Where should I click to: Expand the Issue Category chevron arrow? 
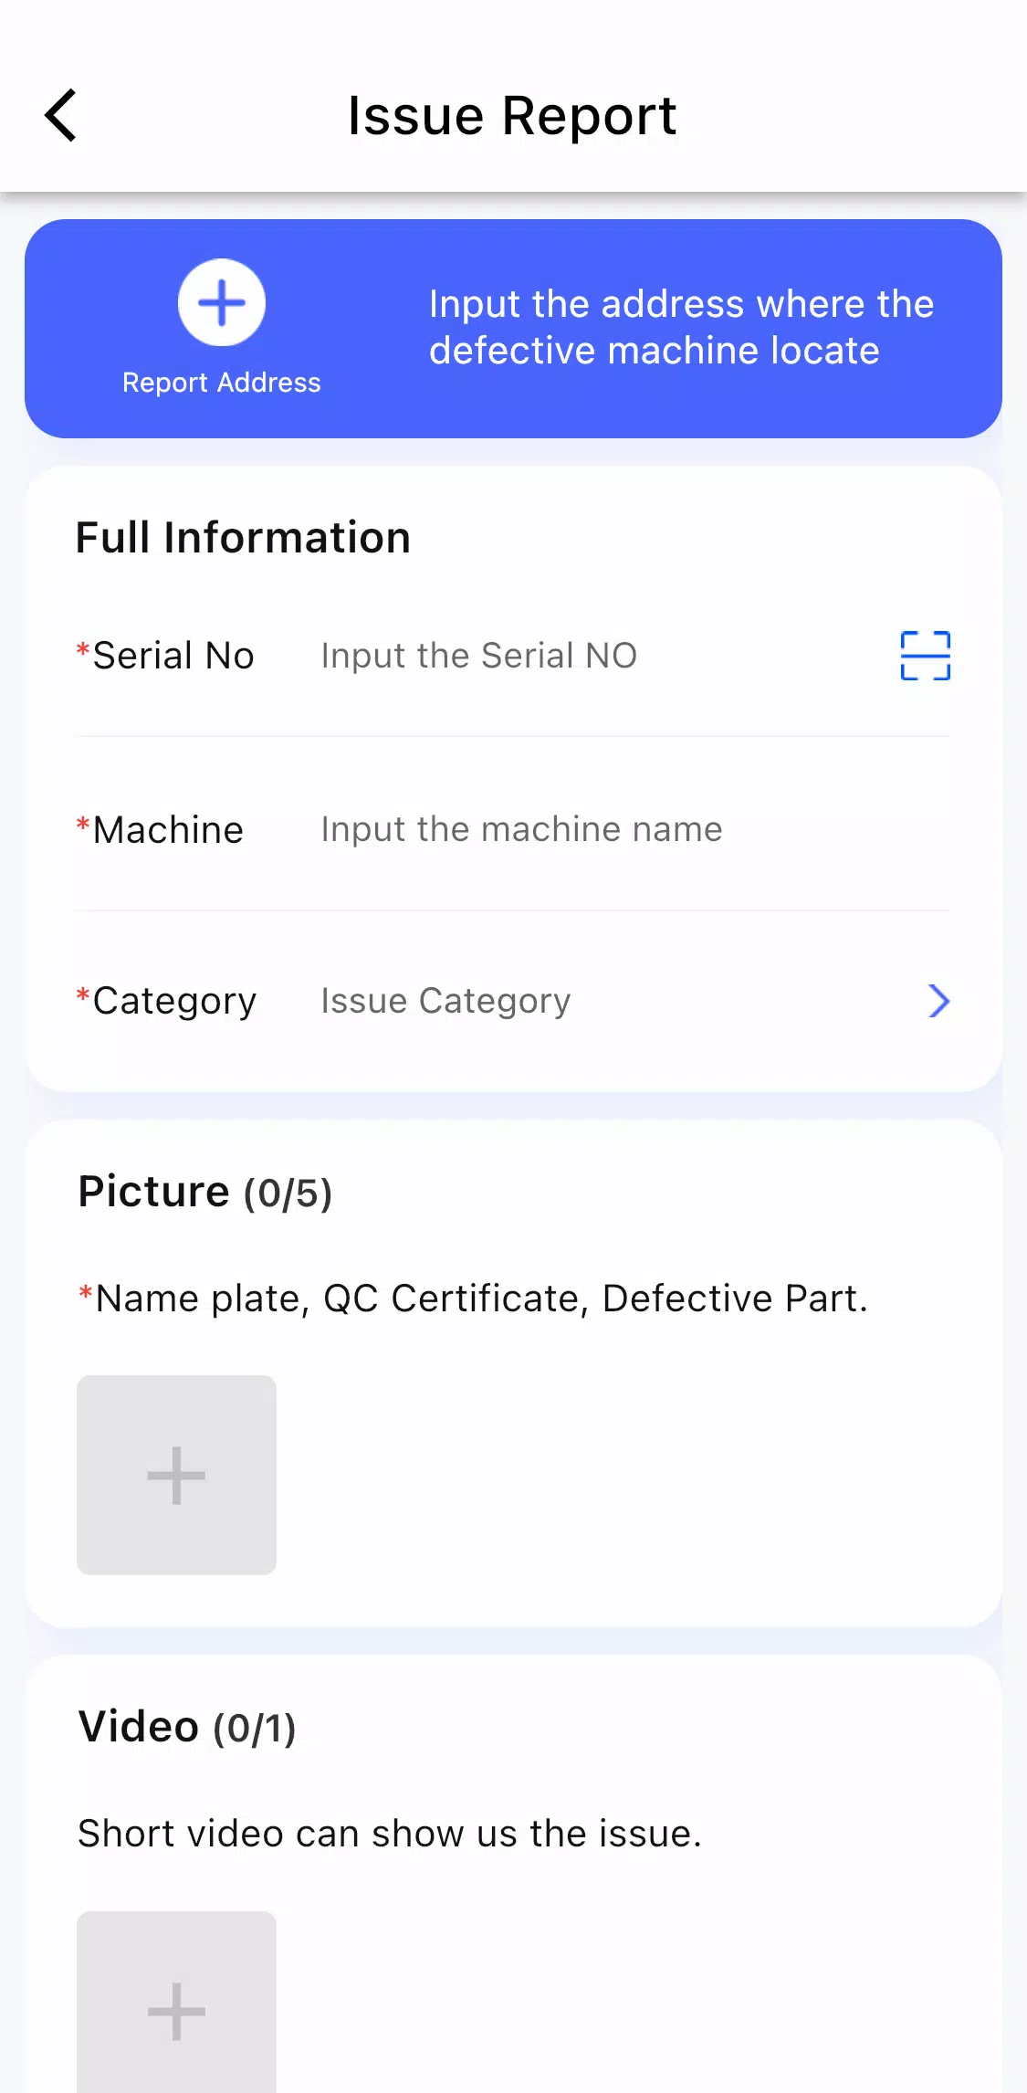[x=938, y=1001]
